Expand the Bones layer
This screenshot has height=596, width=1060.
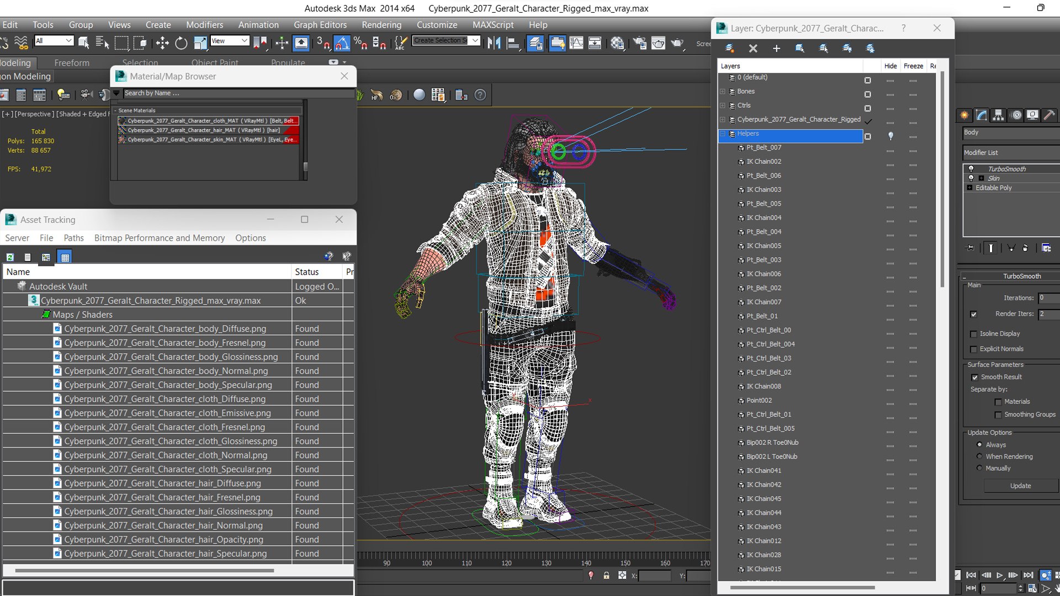coord(722,92)
